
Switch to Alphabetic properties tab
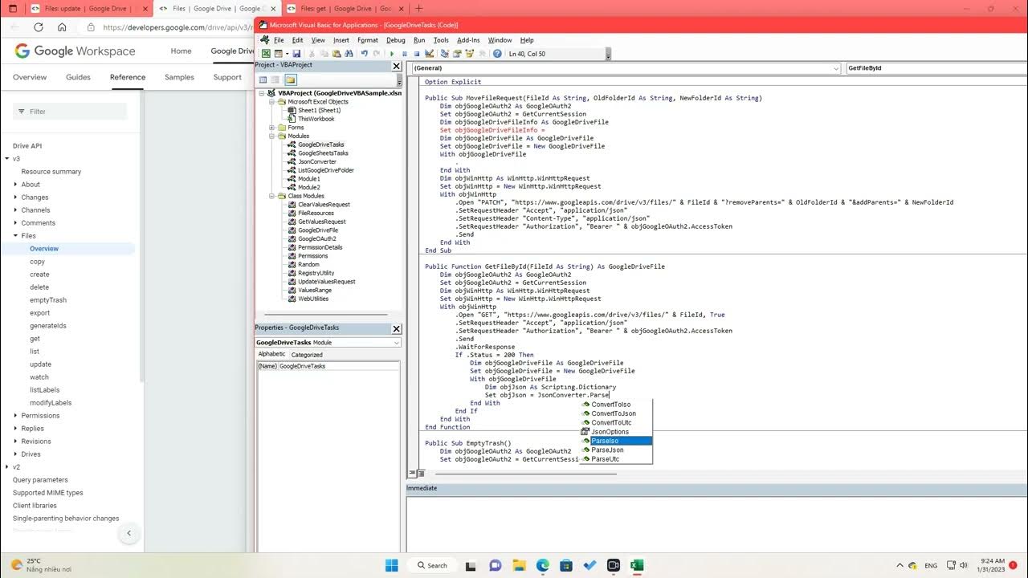[271, 354]
